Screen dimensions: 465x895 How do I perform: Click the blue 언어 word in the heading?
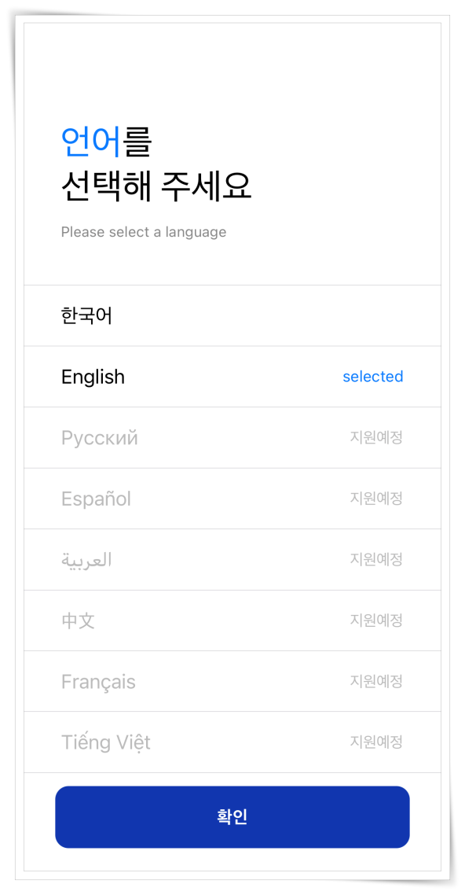pos(91,142)
